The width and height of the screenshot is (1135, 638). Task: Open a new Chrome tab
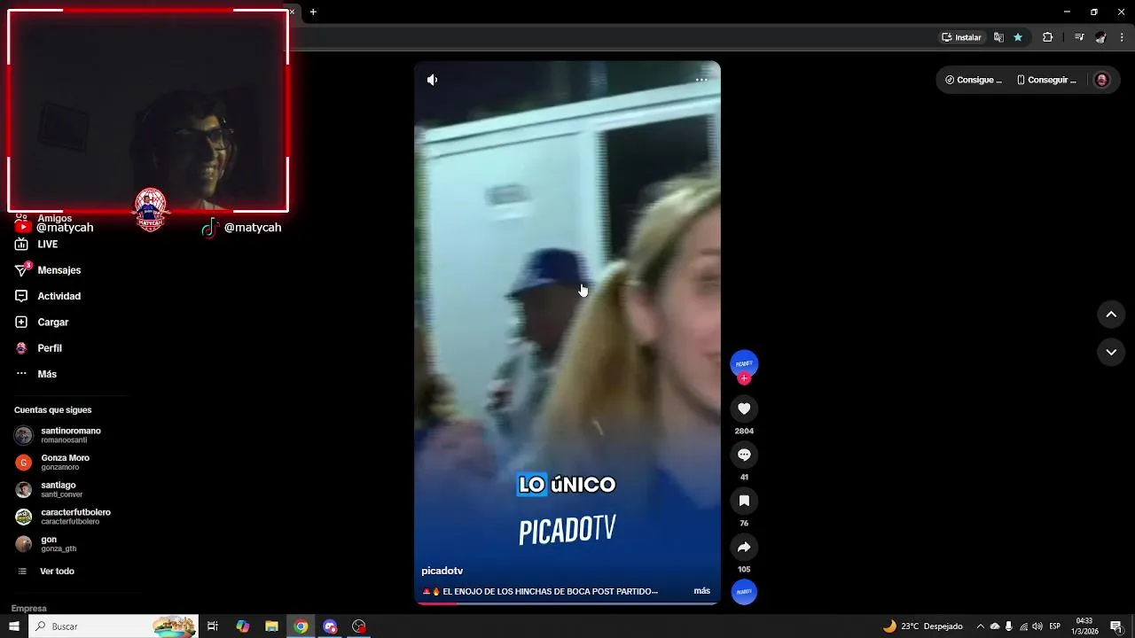(313, 12)
